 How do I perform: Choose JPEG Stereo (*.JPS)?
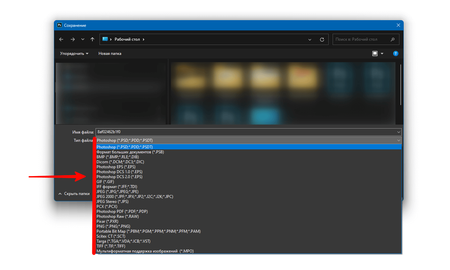[x=249, y=202]
